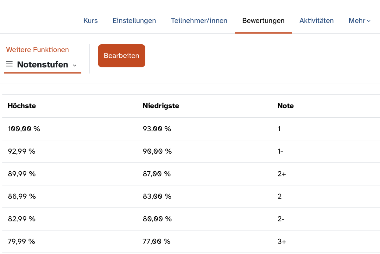Click the chevron arrow next to Notenstufen
This screenshot has height=254, width=380.
click(75, 65)
